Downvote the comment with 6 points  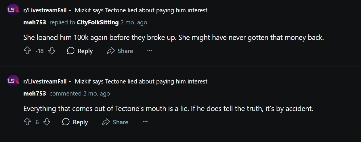[47, 122]
